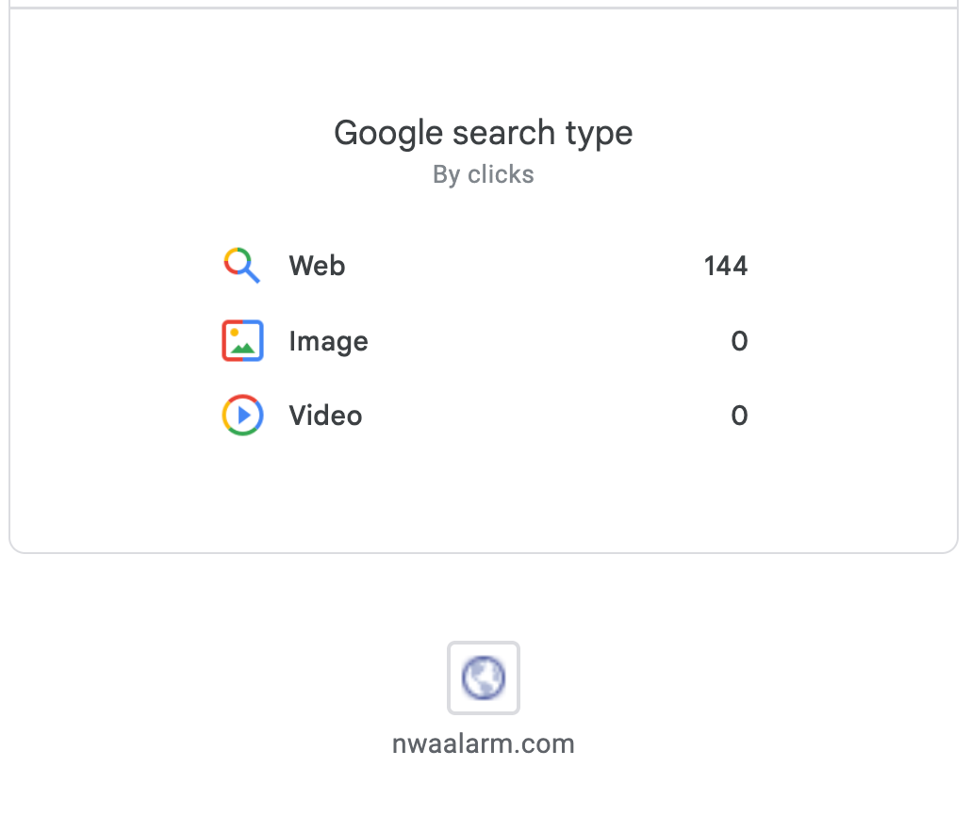Click the Video search play icon
The image size is (971, 816).
[242, 416]
